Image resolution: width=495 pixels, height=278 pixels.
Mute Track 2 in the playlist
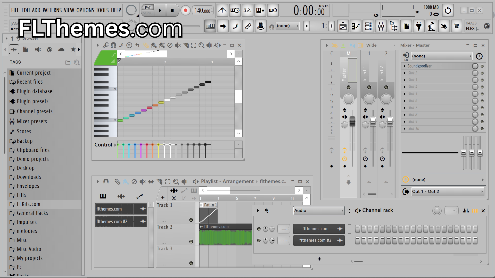click(x=191, y=241)
